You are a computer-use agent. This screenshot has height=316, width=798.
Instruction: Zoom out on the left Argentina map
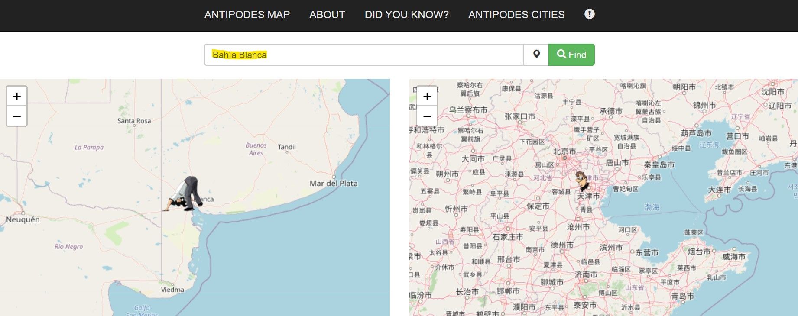[16, 116]
